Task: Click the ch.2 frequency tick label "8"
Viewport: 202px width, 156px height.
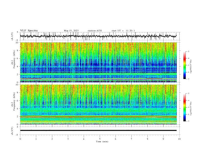Action: click(18, 93)
